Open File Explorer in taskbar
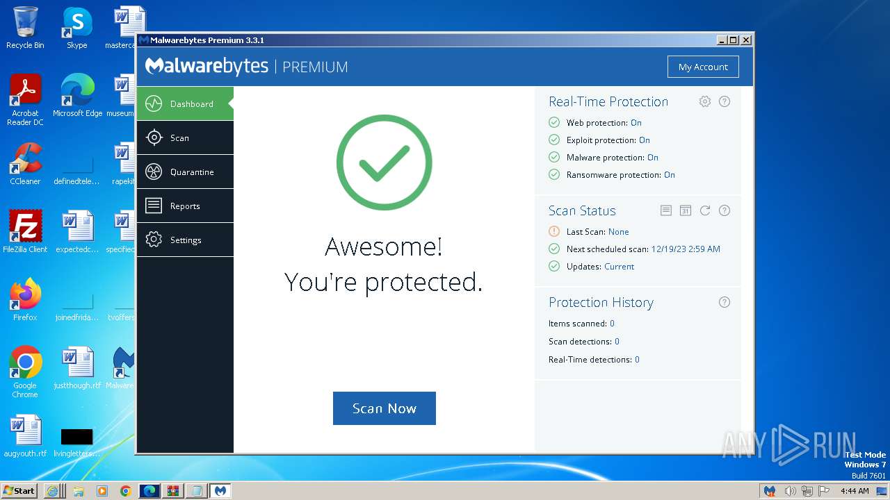The height and width of the screenshot is (500, 890). (79, 491)
